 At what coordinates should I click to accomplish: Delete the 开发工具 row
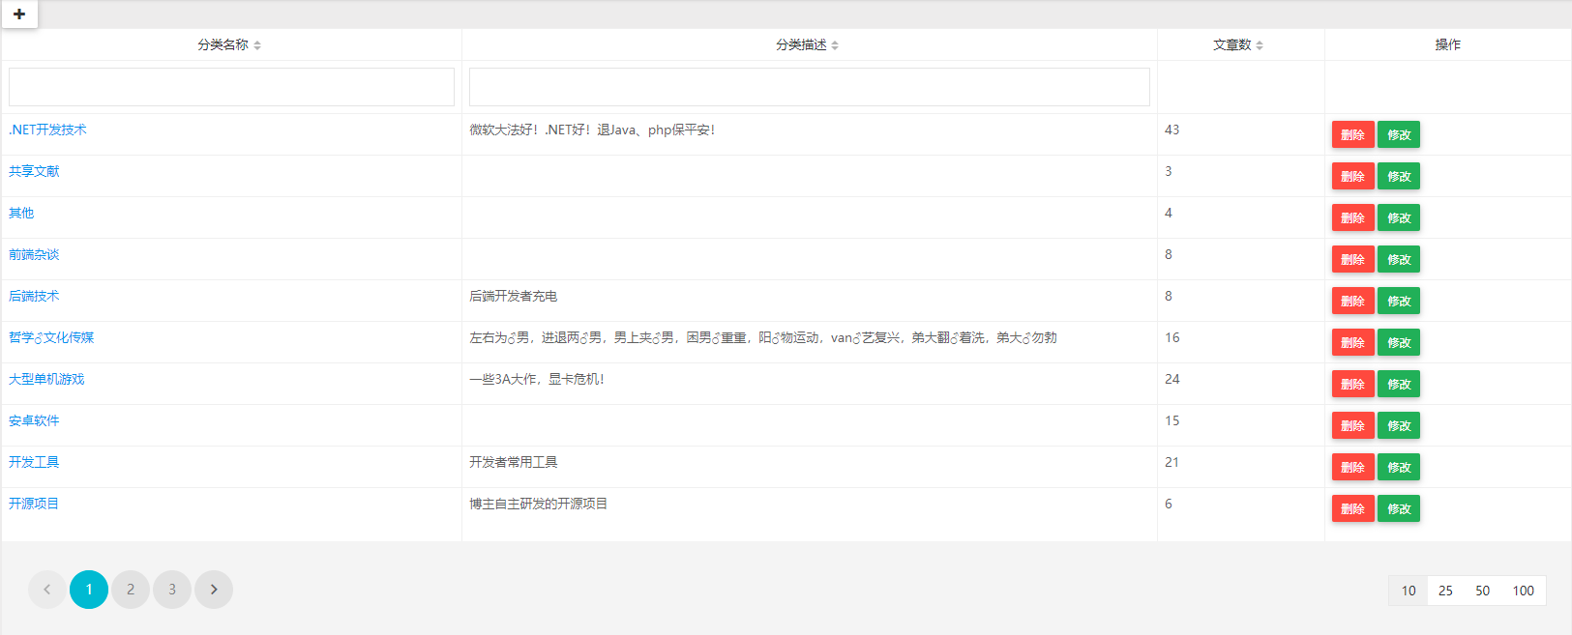(x=1352, y=468)
